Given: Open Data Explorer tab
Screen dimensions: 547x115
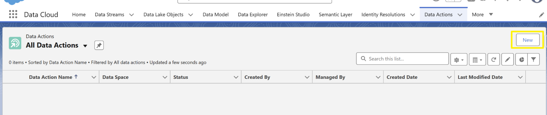Looking at the screenshot, I should [x=253, y=15].
